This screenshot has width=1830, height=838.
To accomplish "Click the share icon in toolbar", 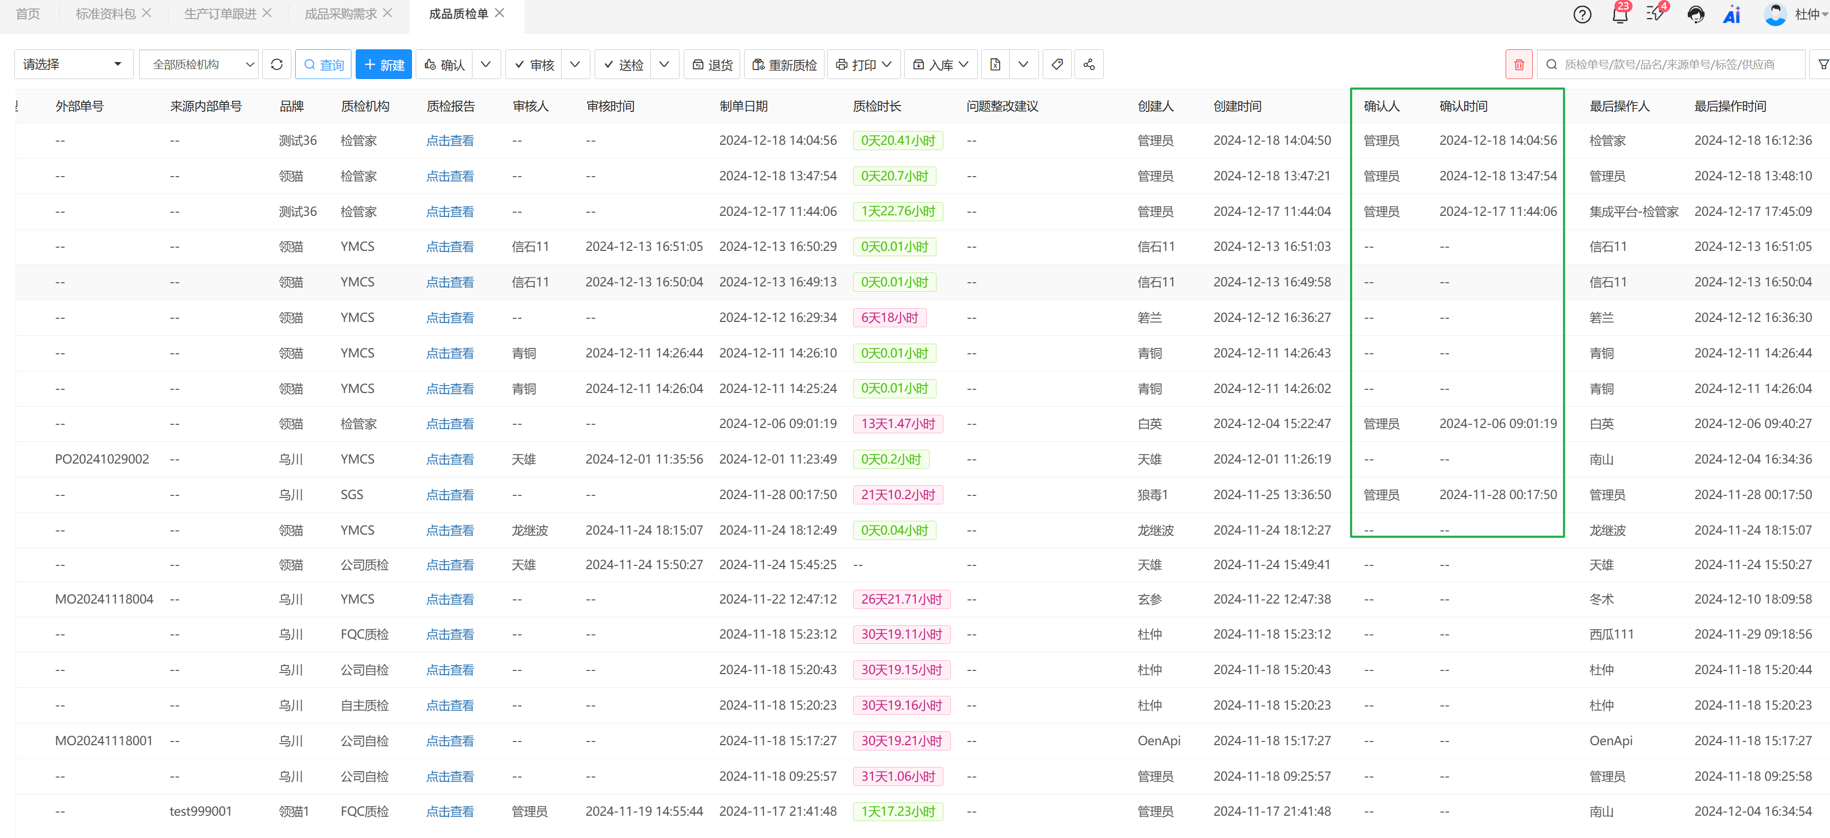I will point(1088,65).
